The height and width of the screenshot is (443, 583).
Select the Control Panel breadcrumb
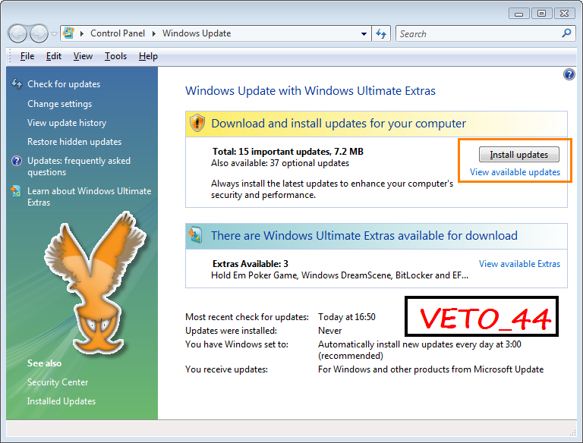(118, 33)
